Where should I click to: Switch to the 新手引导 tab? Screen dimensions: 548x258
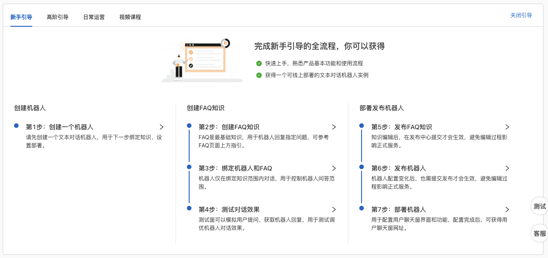pos(21,17)
